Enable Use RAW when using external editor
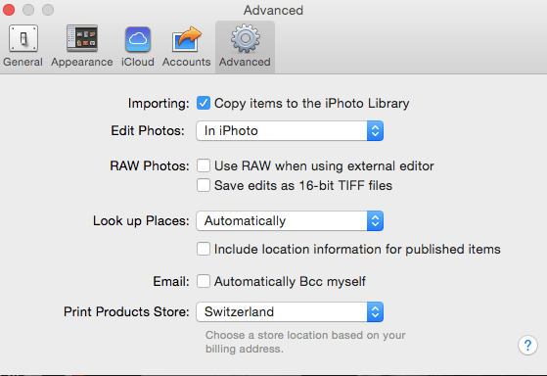Viewport: 547px width, 376px height. coord(204,165)
